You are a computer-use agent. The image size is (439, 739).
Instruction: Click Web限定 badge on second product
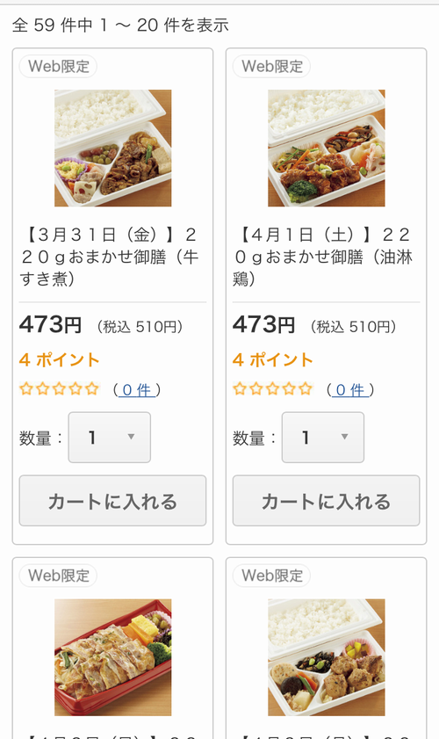pos(271,67)
